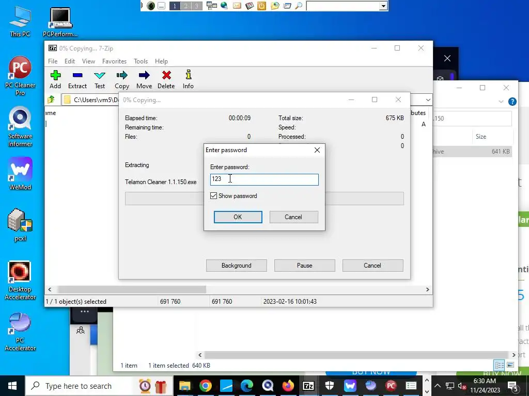Screen dimensions: 529x396
Task: Select the PCPerform desktop icon
Action: click(60, 22)
